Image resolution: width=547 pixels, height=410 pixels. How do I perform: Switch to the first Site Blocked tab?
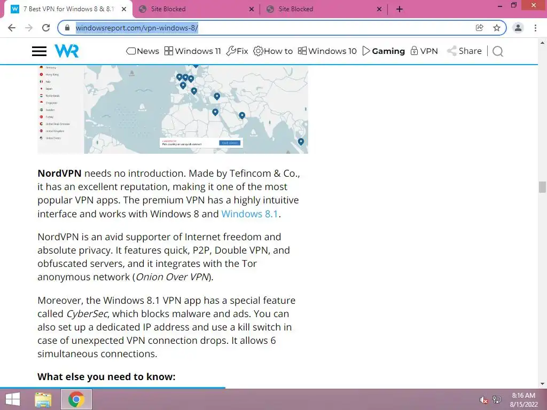pos(197,9)
